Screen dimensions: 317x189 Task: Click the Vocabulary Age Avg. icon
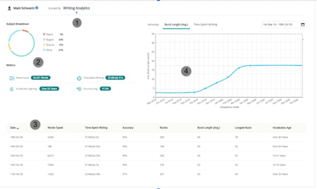coord(11,89)
